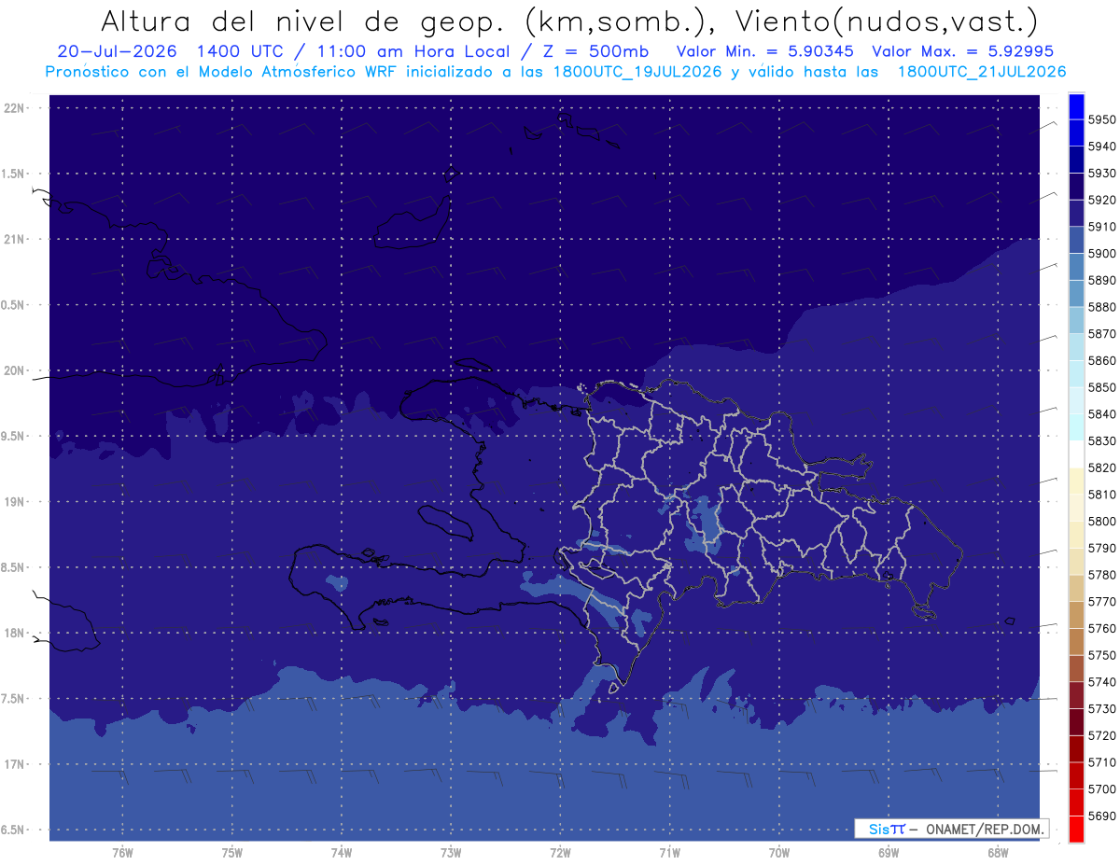Click the bright red swatch below 5690
The height and width of the screenshot is (865, 1120).
point(1076,830)
